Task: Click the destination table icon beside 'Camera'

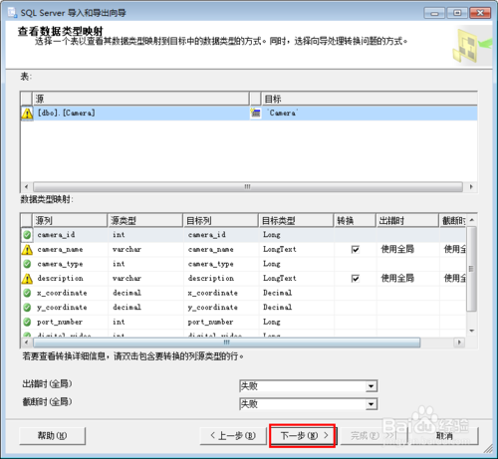Action: (255, 113)
